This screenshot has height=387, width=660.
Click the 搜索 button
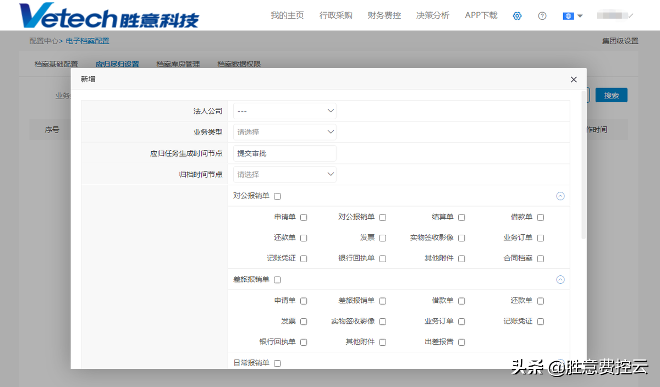click(612, 95)
